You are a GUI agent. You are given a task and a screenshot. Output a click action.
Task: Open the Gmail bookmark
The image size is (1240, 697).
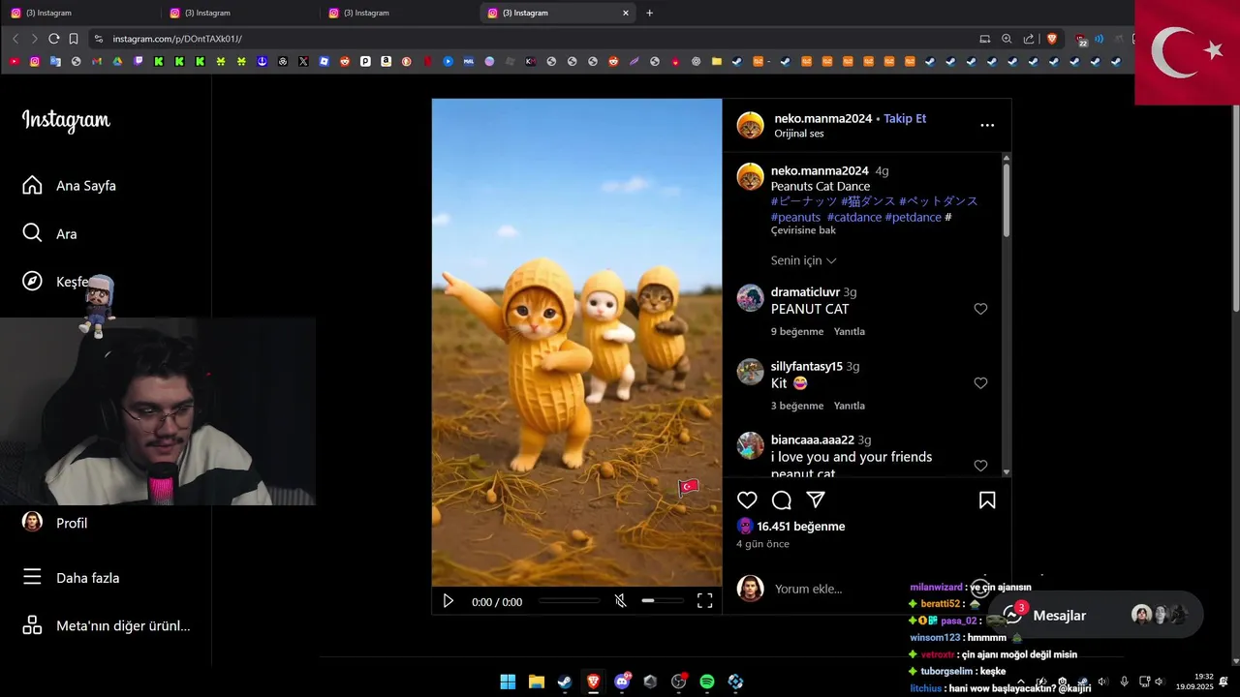coord(97,61)
